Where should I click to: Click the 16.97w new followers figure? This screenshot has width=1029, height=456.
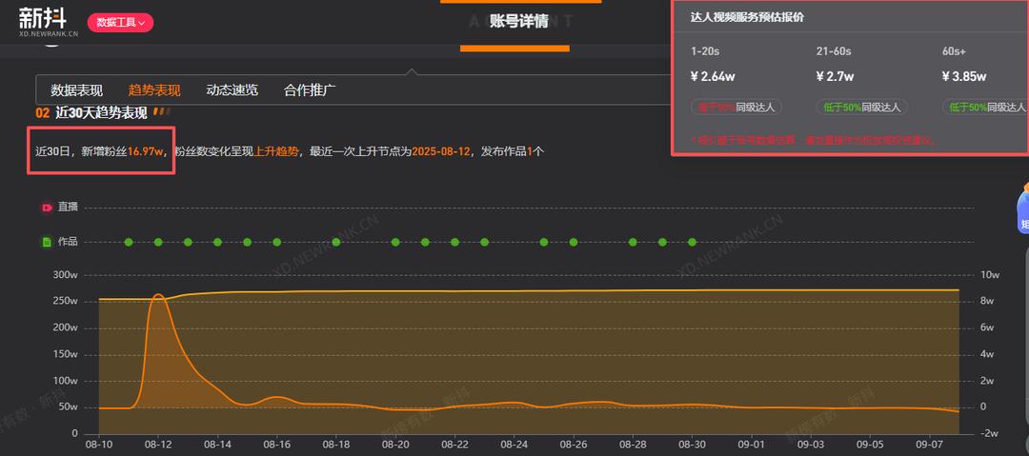[x=146, y=151]
